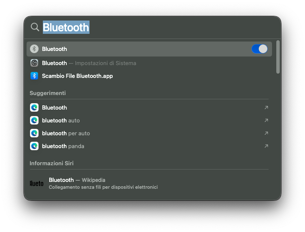Click the blue Bluetooth File Exchange icon

[x=34, y=76]
